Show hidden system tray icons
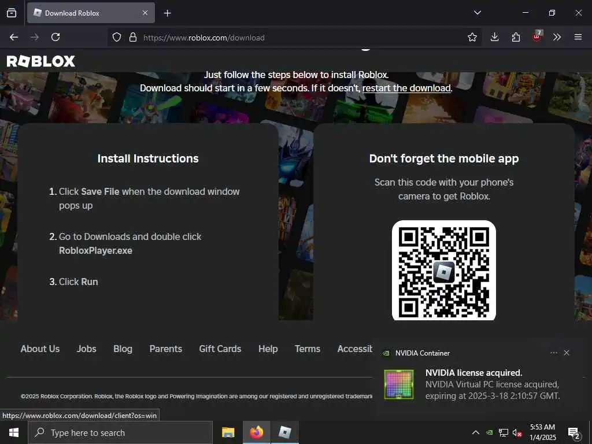 click(x=476, y=432)
